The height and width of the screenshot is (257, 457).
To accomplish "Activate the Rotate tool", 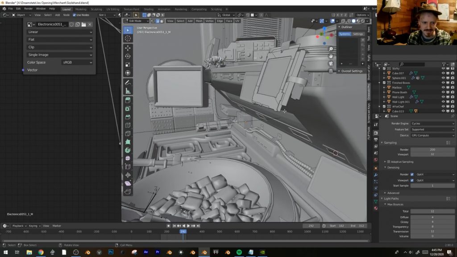I will coord(128,56).
